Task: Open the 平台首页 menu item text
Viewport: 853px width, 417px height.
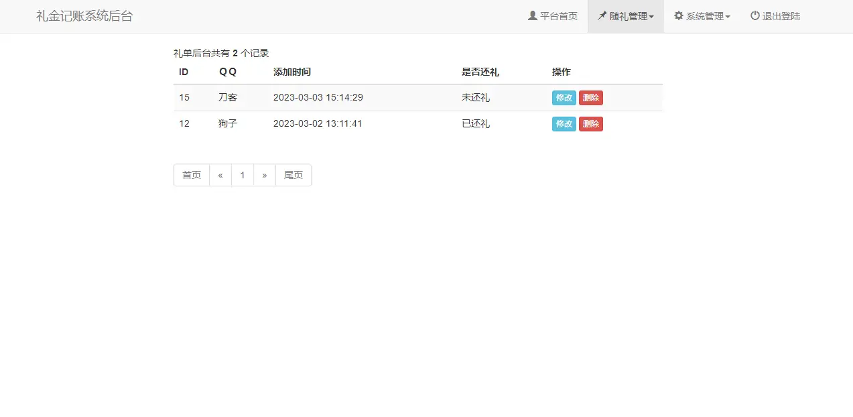Action: pyautogui.click(x=559, y=16)
